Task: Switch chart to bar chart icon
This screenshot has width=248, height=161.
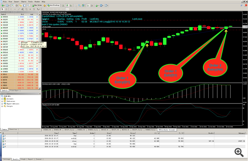Action: [63, 5]
